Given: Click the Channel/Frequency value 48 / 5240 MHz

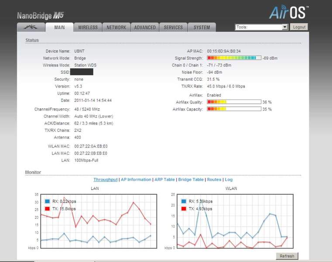Looking at the screenshot, I should point(87,109).
